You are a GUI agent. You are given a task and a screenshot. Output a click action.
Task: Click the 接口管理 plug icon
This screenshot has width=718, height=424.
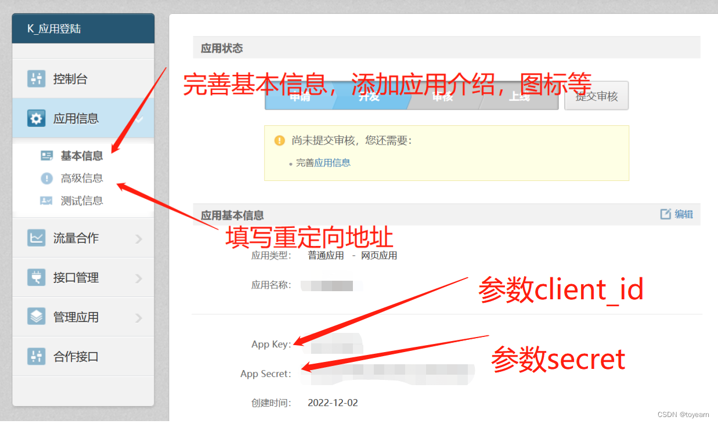pos(36,277)
